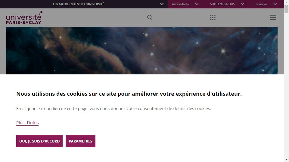Open the Accessibilité menu
Viewport: 289px width, 162px height.
[180, 4]
